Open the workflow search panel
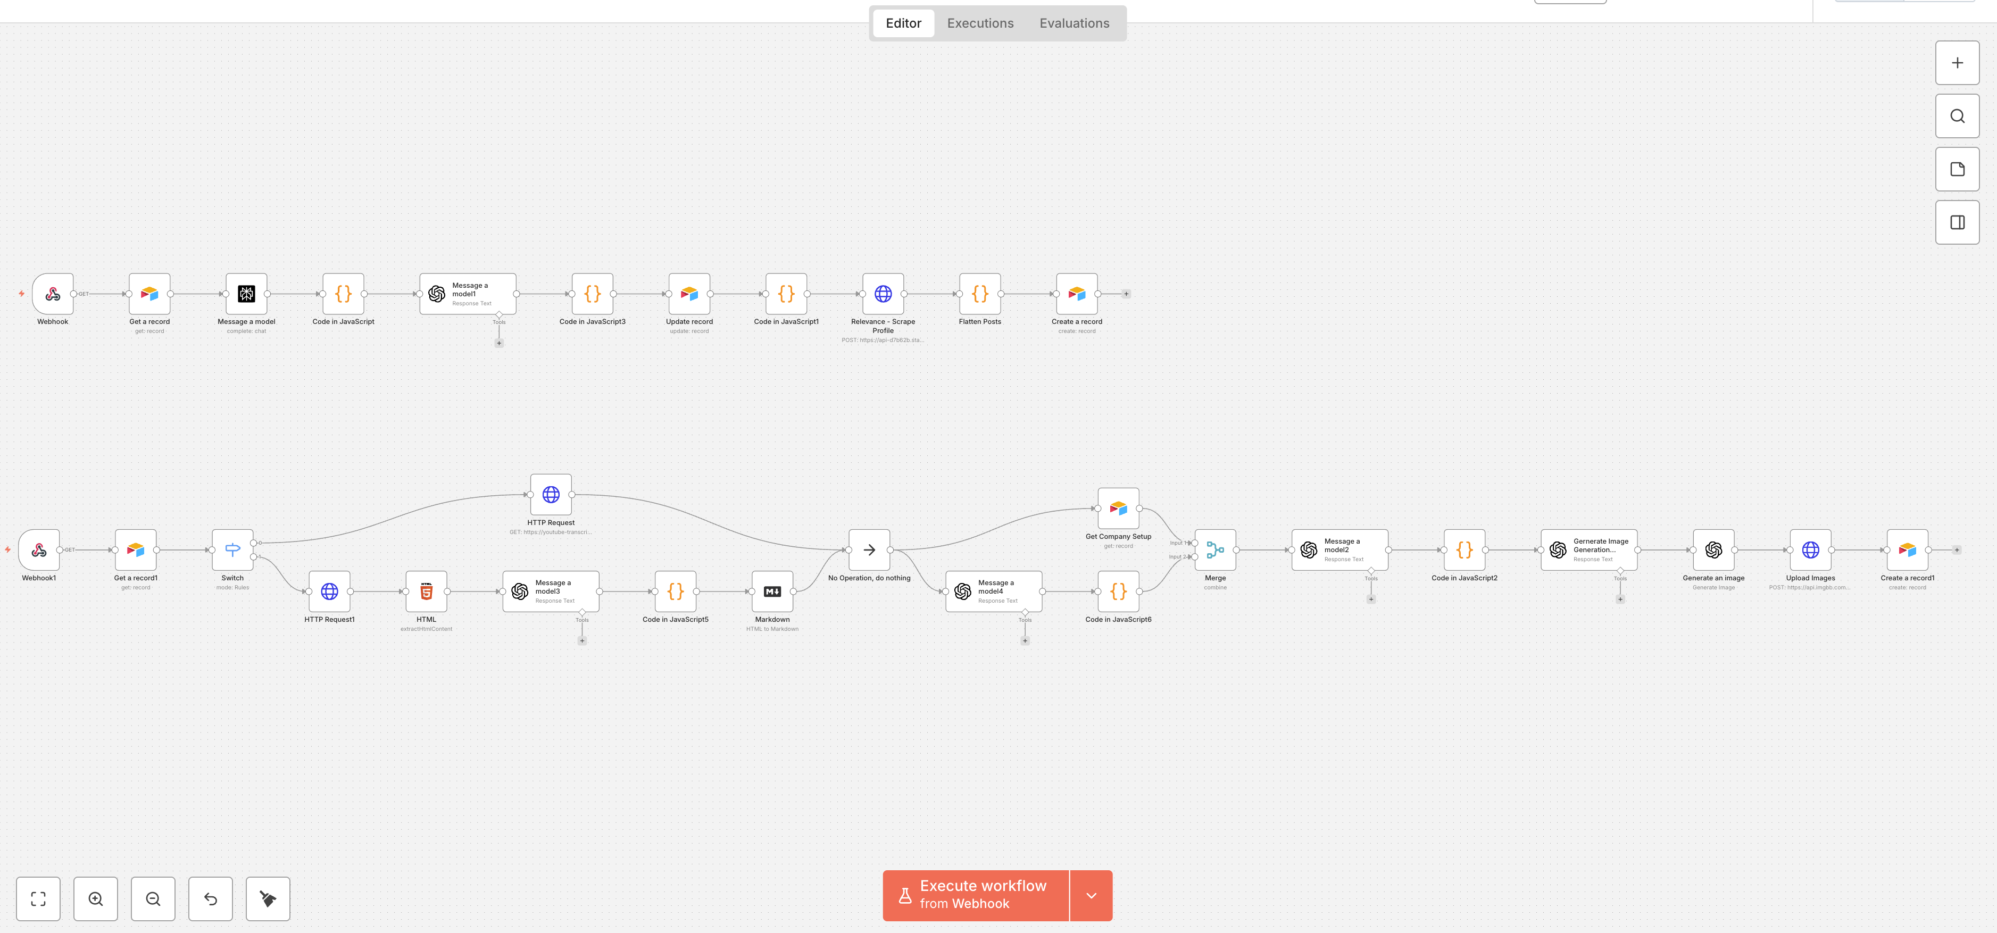This screenshot has height=933, width=1997. 1957,115
